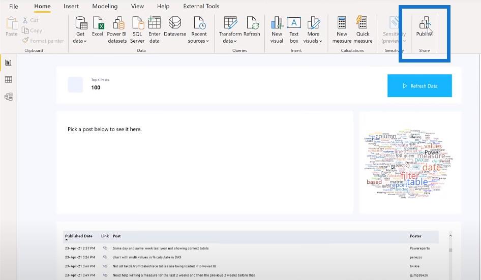Add a New visual
This screenshot has width=481, height=280.
277,30
